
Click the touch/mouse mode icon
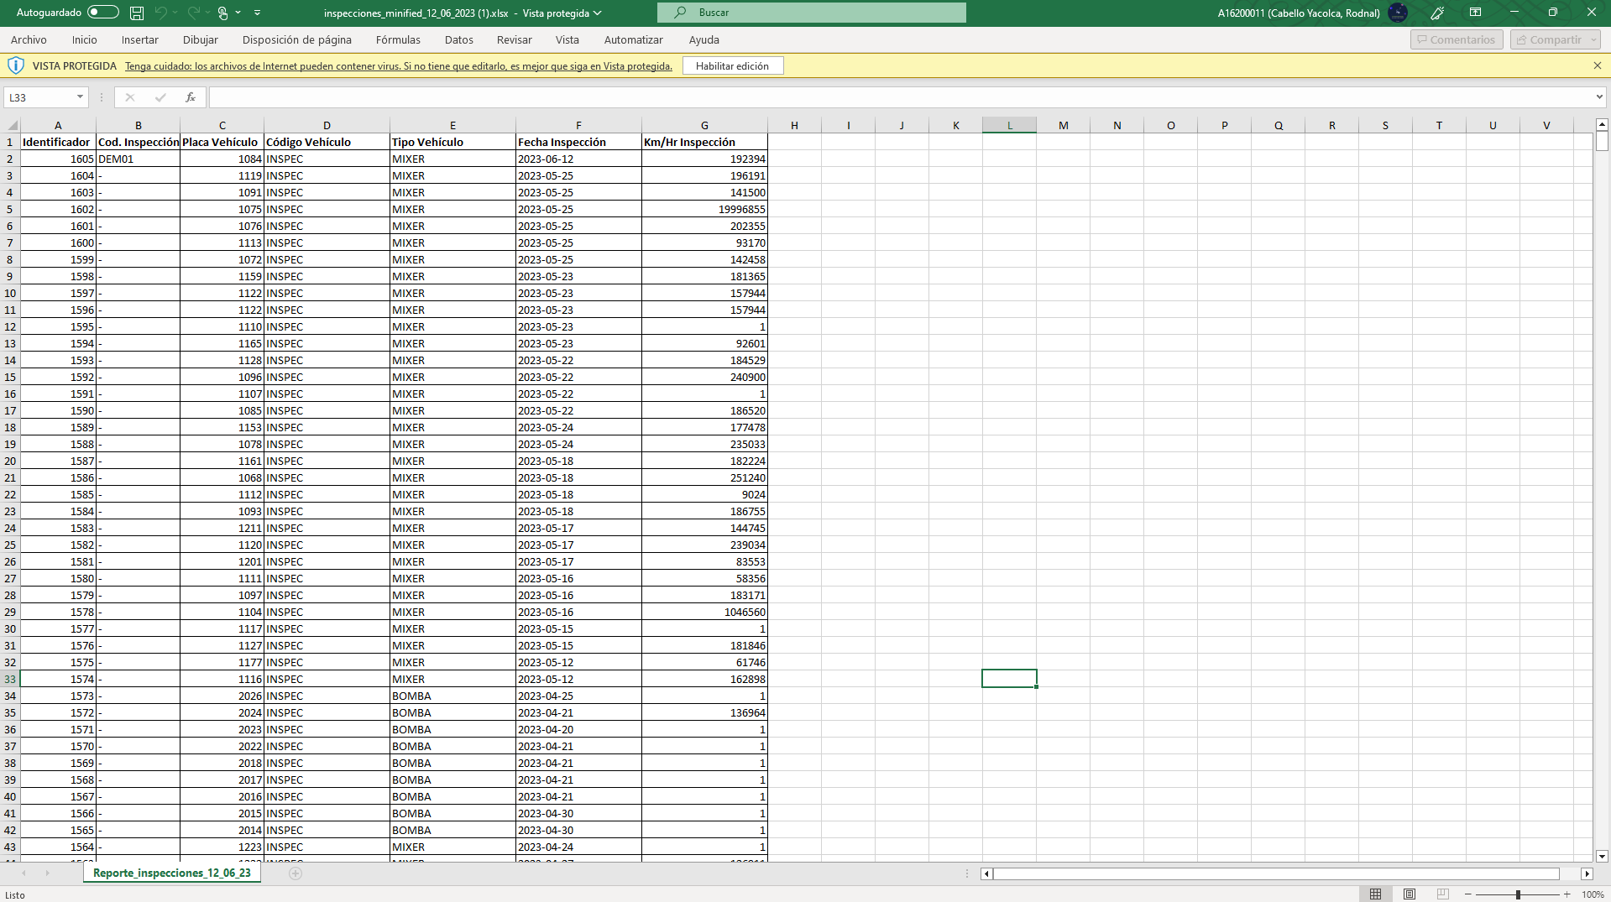pyautogui.click(x=223, y=13)
